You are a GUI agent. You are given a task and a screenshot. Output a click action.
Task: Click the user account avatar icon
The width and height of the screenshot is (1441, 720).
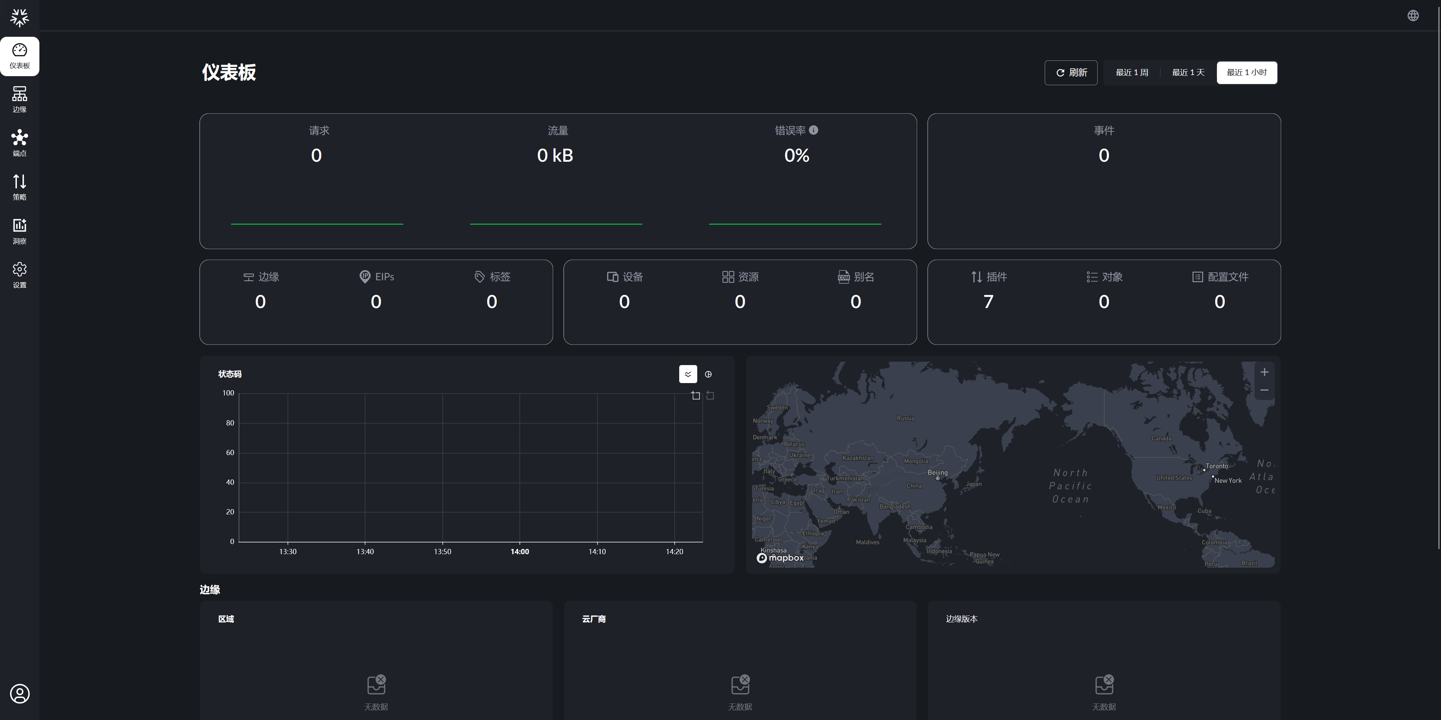[20, 694]
